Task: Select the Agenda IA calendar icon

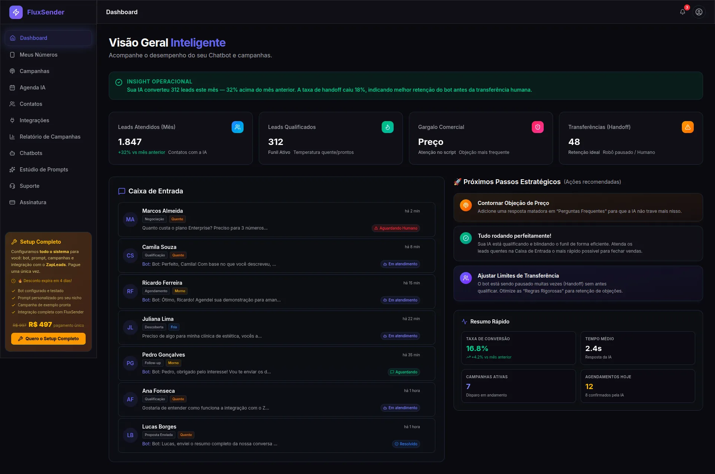Action: click(x=12, y=87)
